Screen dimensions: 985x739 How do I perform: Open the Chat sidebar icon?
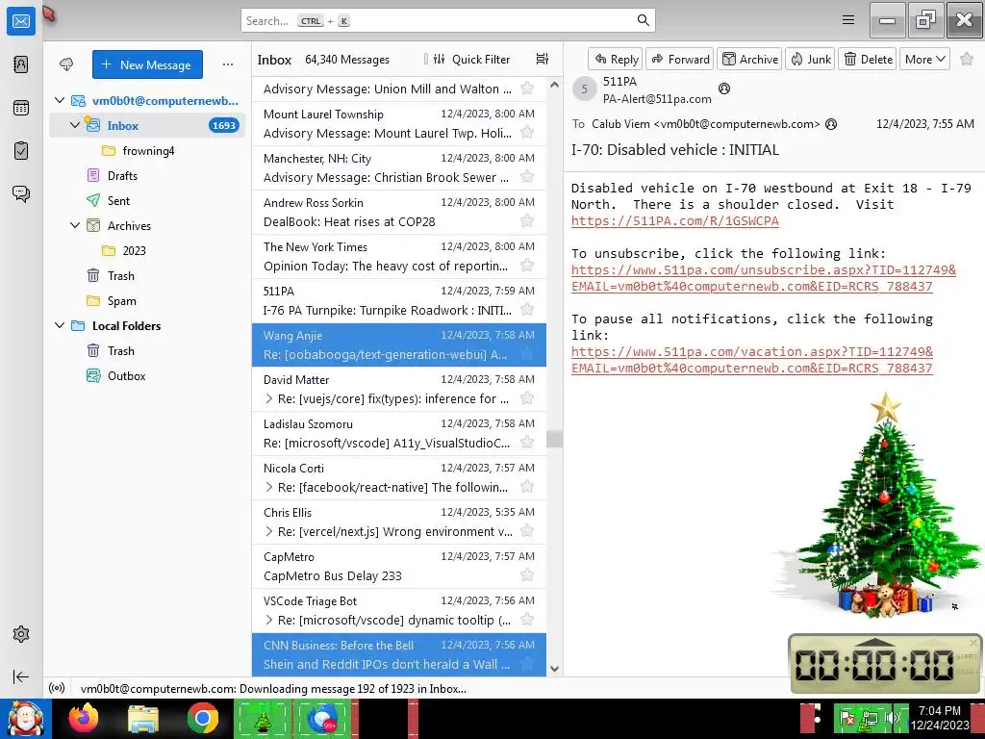21,193
